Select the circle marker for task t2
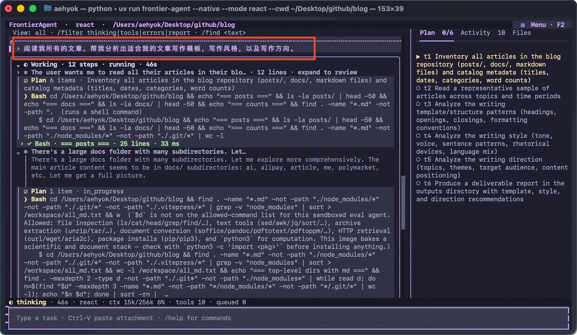 [x=418, y=88]
